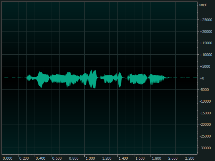The image size is (215, 161).
Task: Click the -25000 amplitude scale label
Action: tap(205, 137)
